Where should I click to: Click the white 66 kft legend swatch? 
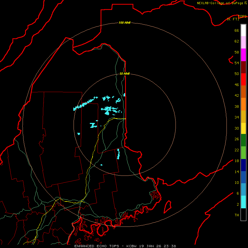click(243, 30)
